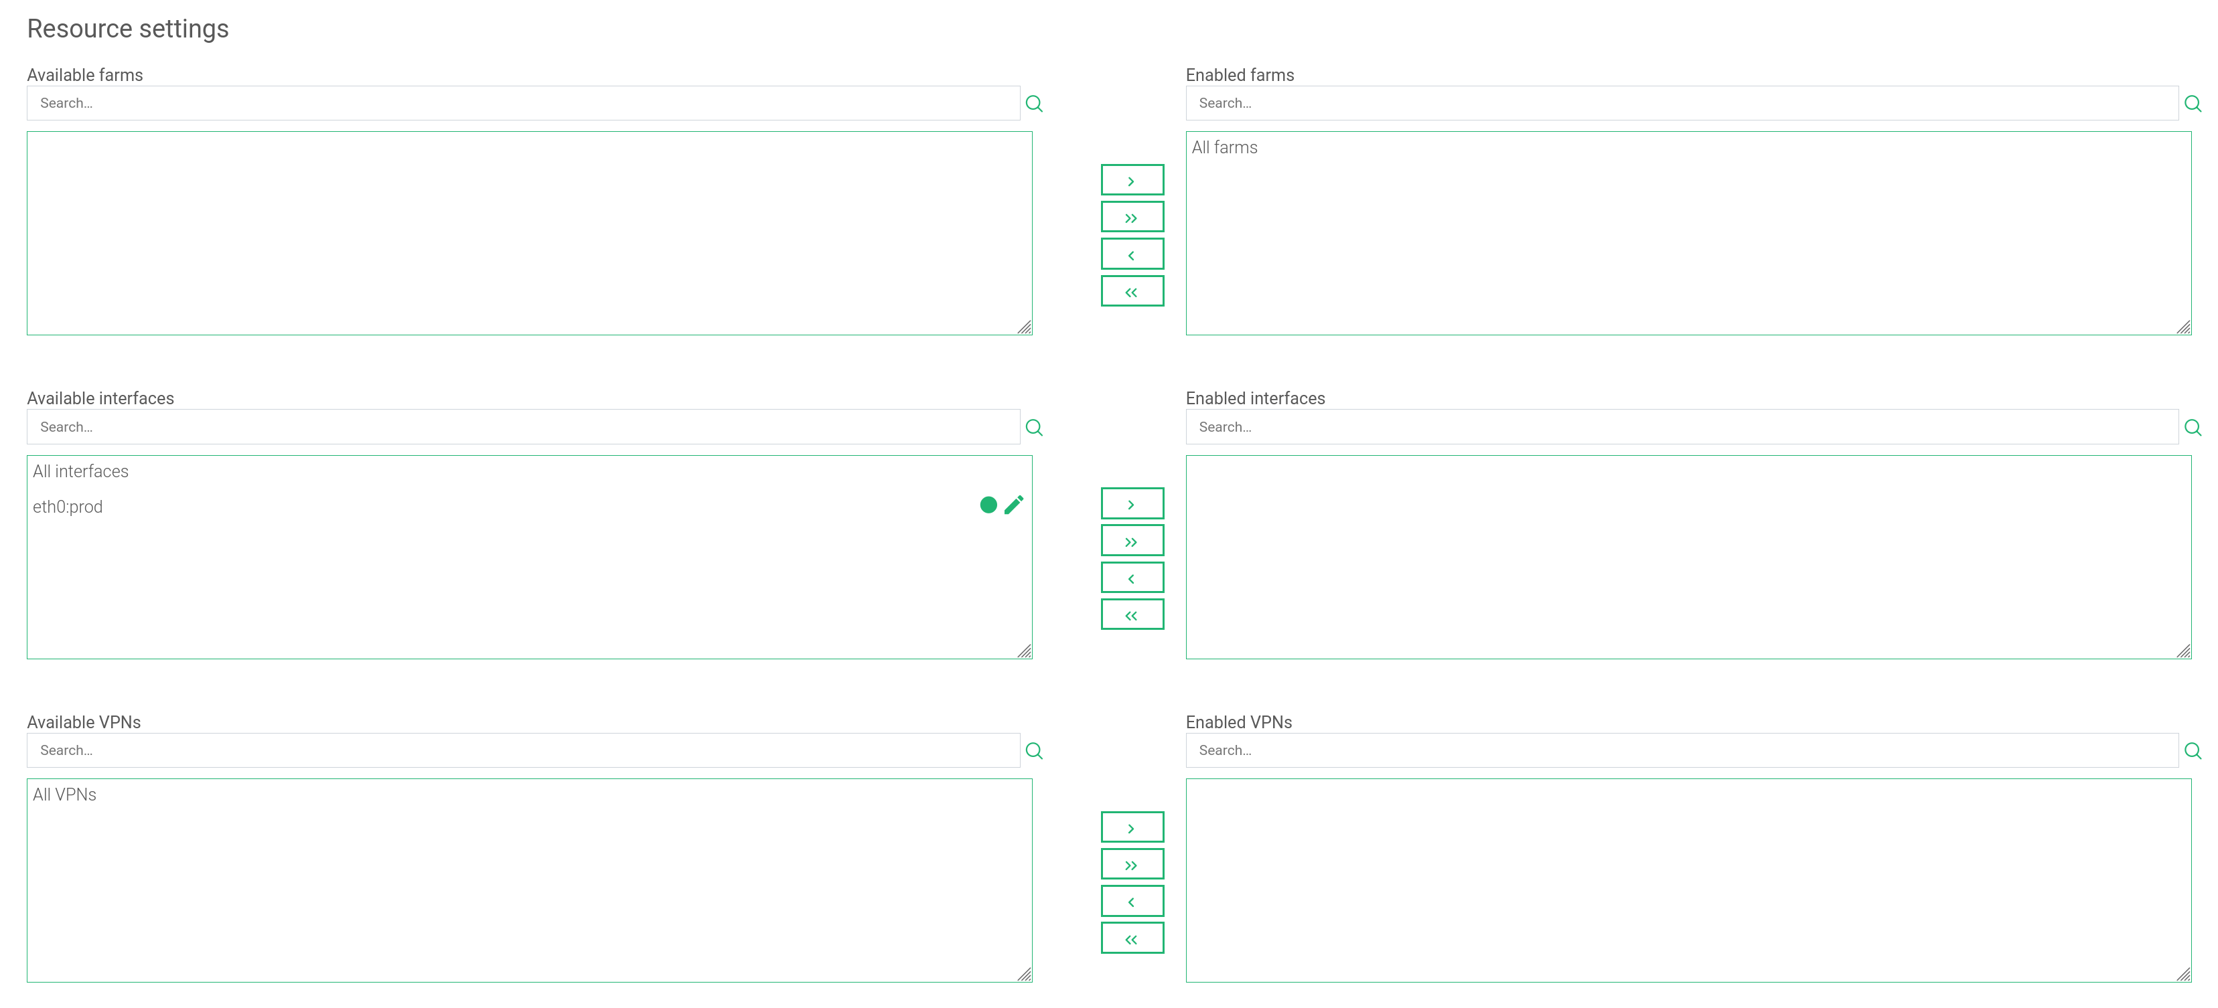Select 'All farms' in Enabled farms list
The height and width of the screenshot is (1008, 2218).
pyautogui.click(x=1224, y=148)
